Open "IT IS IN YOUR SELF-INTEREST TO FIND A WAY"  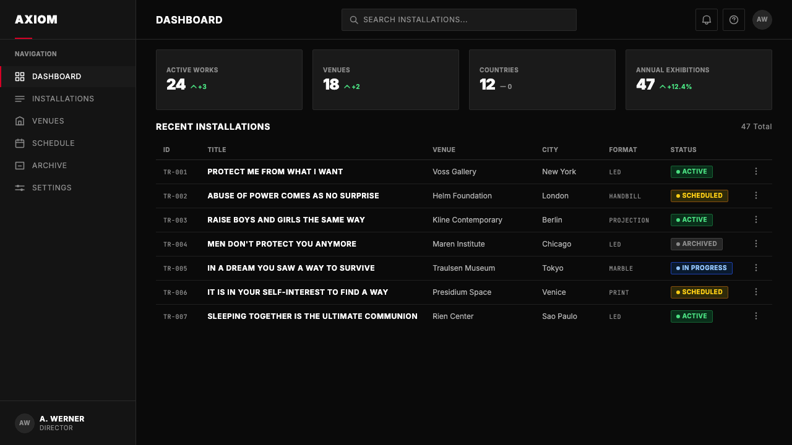tap(298, 292)
